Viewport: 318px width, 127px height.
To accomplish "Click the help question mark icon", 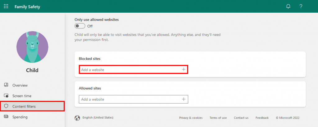I will [301, 6].
